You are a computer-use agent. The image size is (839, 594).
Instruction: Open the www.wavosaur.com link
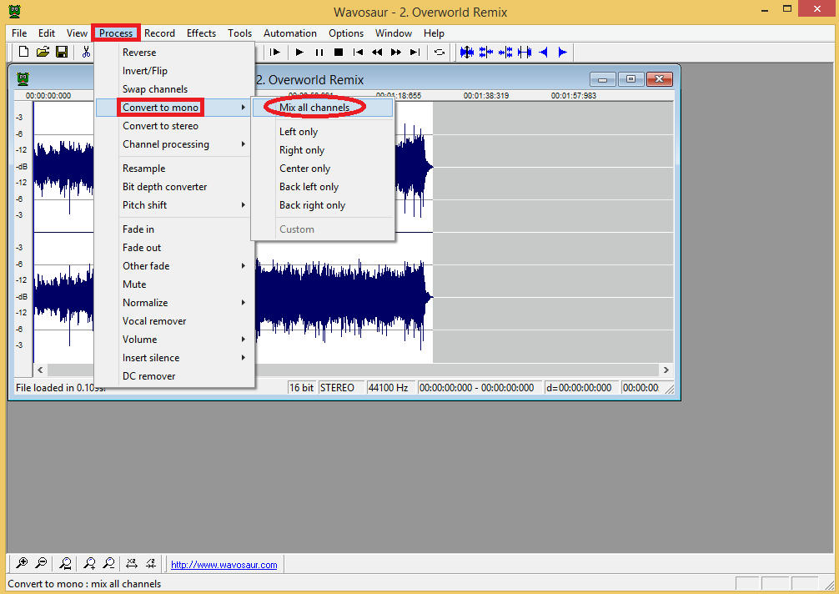click(224, 565)
